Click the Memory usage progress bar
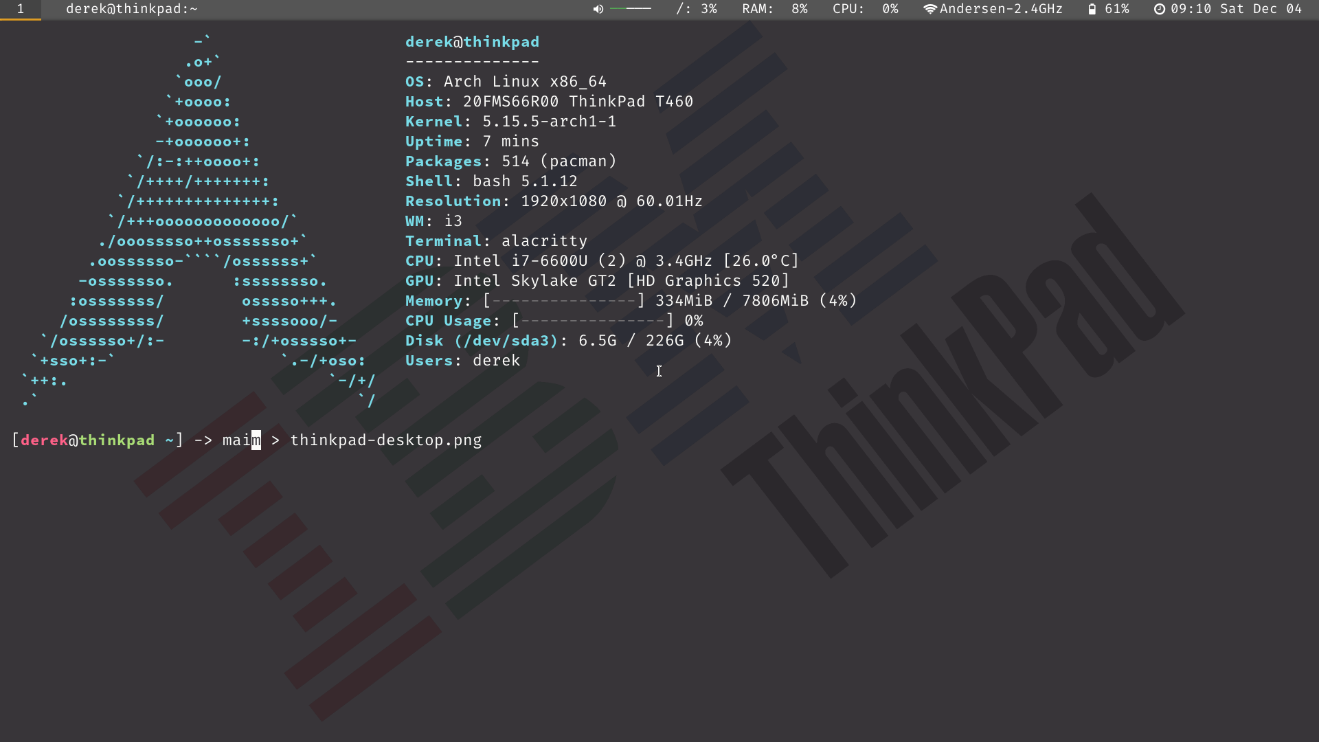This screenshot has height=742, width=1319. [x=563, y=301]
